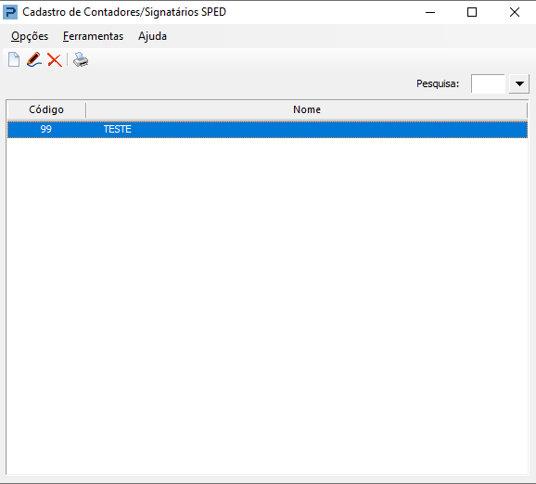Screen dimensions: 536x484
Task: Open the Opções menu
Action: [x=30, y=36]
